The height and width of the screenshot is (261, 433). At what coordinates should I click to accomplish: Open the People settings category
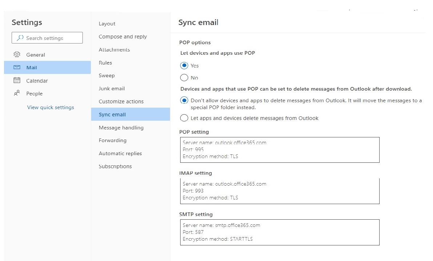coord(47,94)
